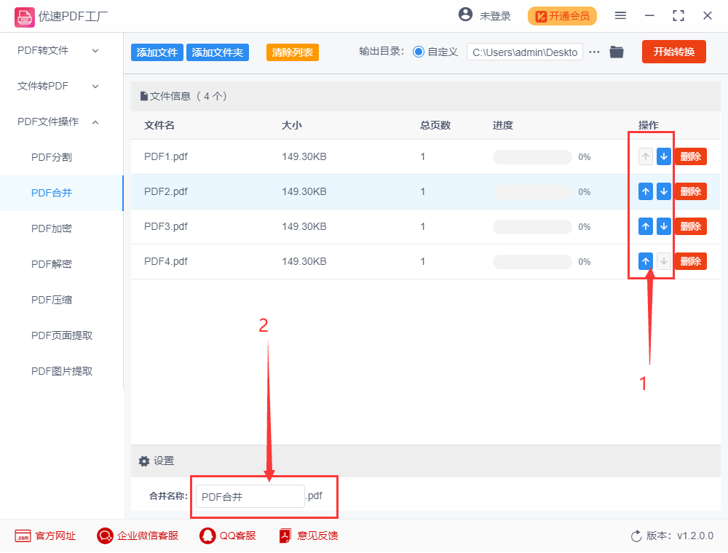Move PDF2.pdf up with the blue up arrow

(645, 191)
